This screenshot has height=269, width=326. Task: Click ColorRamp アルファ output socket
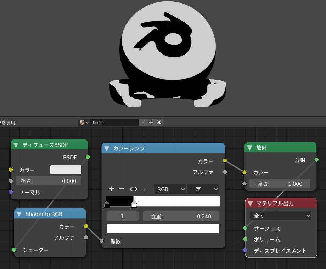225,172
